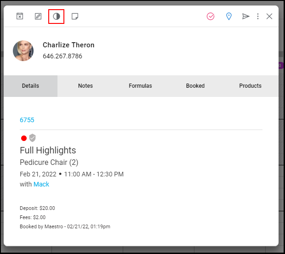Switch to the Details tab
285x254 pixels.
click(x=30, y=86)
